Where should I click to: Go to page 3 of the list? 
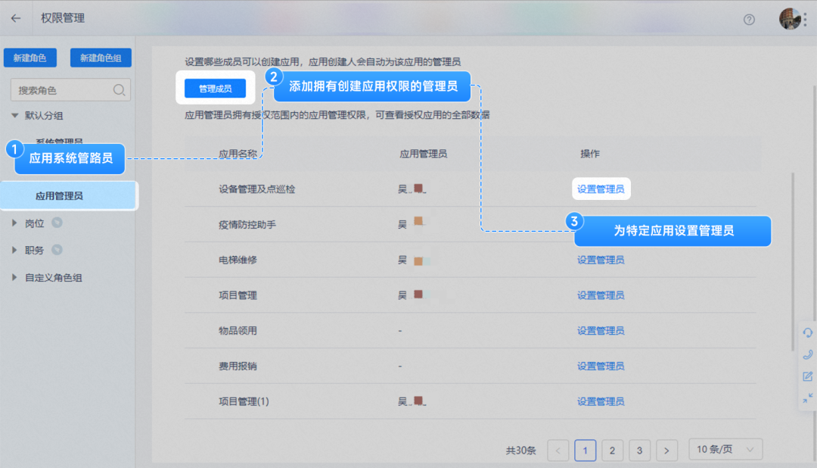639,449
